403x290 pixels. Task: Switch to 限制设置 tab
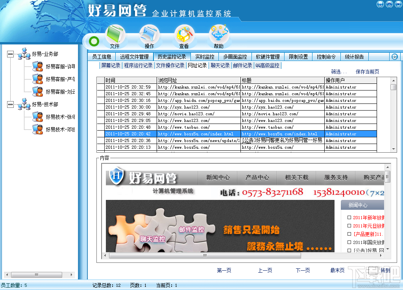tap(298, 57)
